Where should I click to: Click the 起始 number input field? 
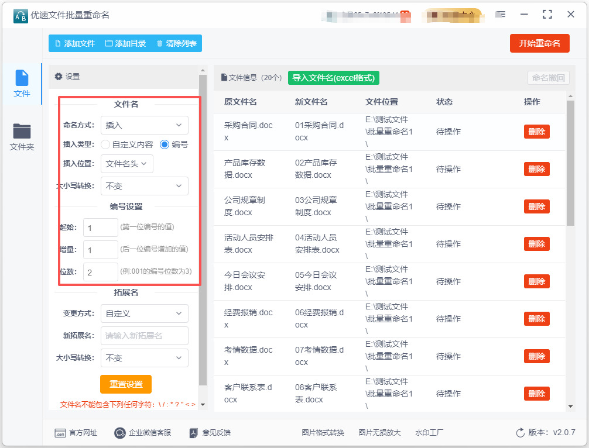(x=101, y=228)
